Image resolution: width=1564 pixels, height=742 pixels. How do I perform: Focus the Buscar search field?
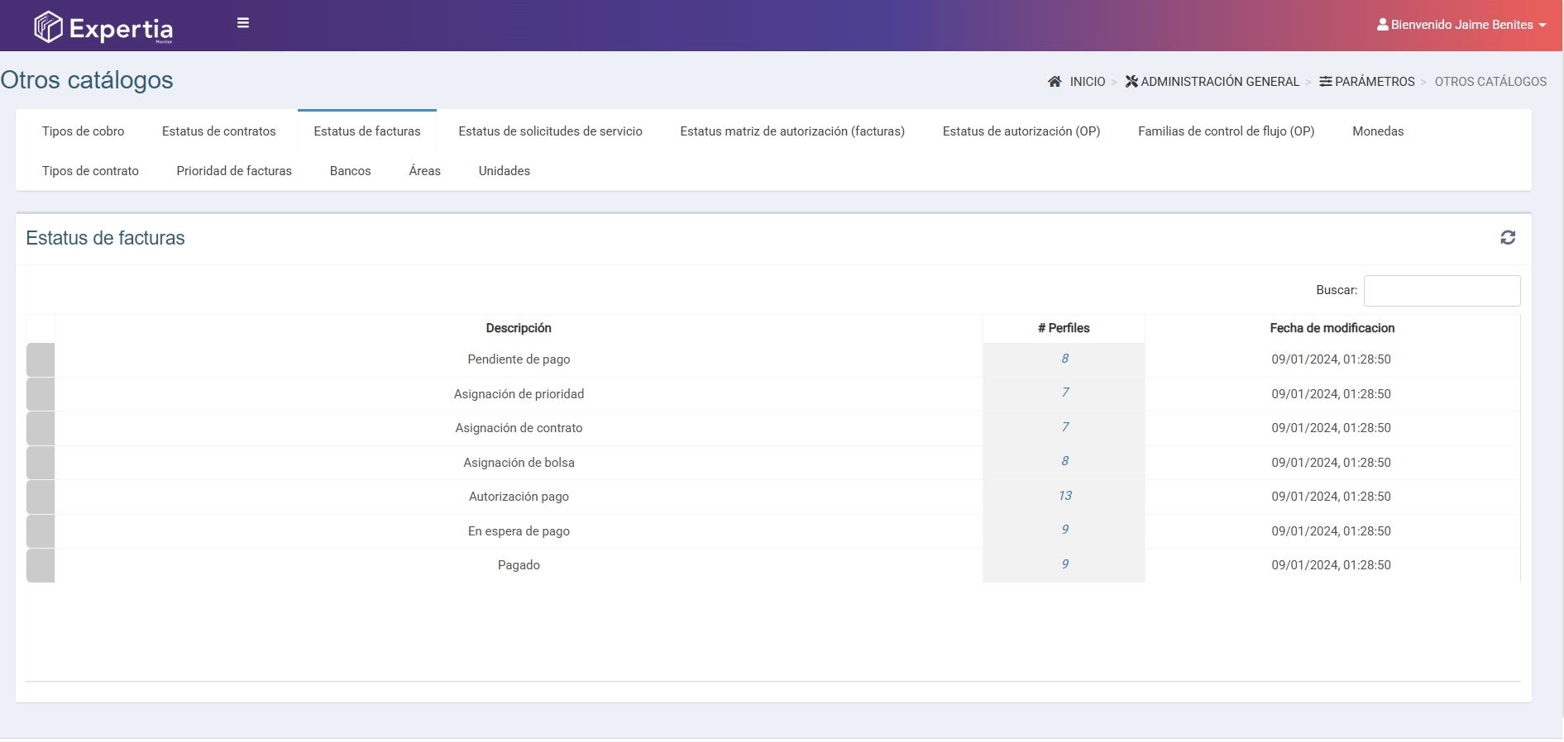click(1442, 291)
